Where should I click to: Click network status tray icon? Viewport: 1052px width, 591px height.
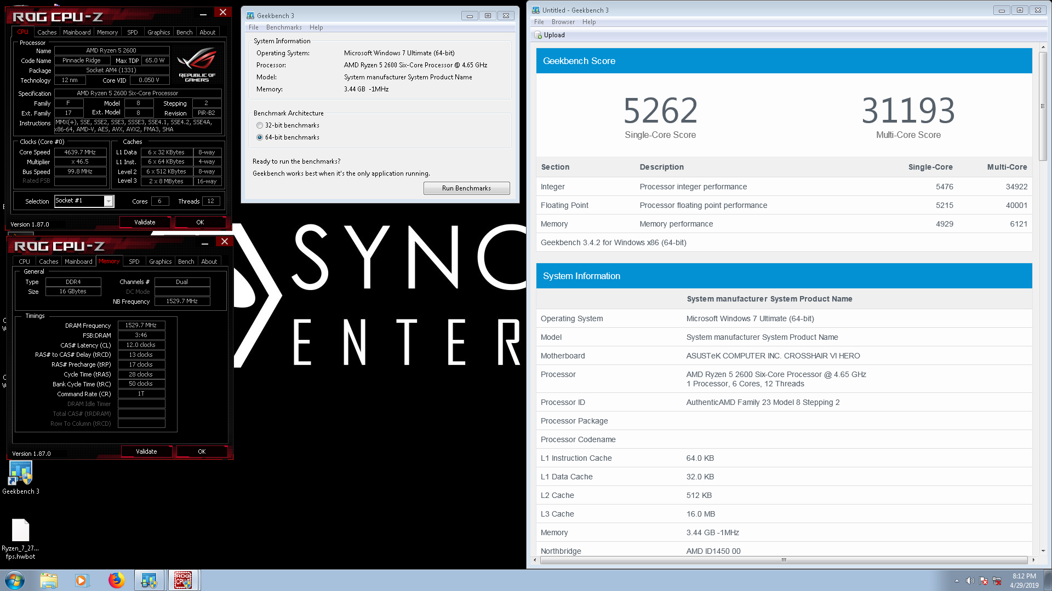point(997,581)
